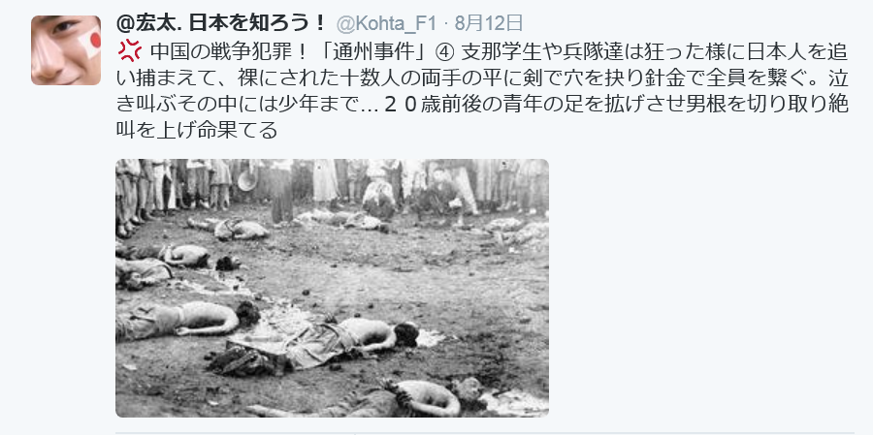
Task: Click the 中国の戦争犯罪！ heading text
Action: pyautogui.click(x=226, y=51)
